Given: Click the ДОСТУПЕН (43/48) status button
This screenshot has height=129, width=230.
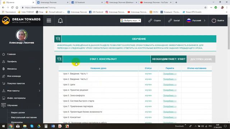Looking at the screenshot, I should tap(201, 59).
